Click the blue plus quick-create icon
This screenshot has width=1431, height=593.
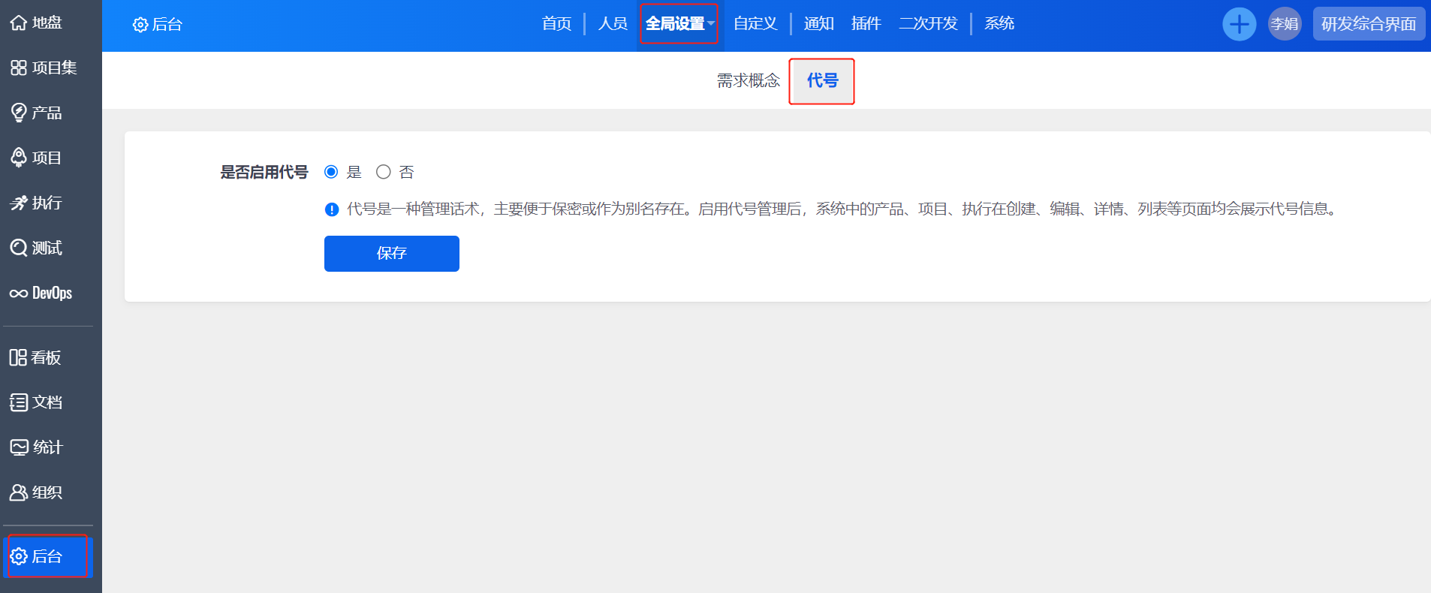[x=1239, y=24]
